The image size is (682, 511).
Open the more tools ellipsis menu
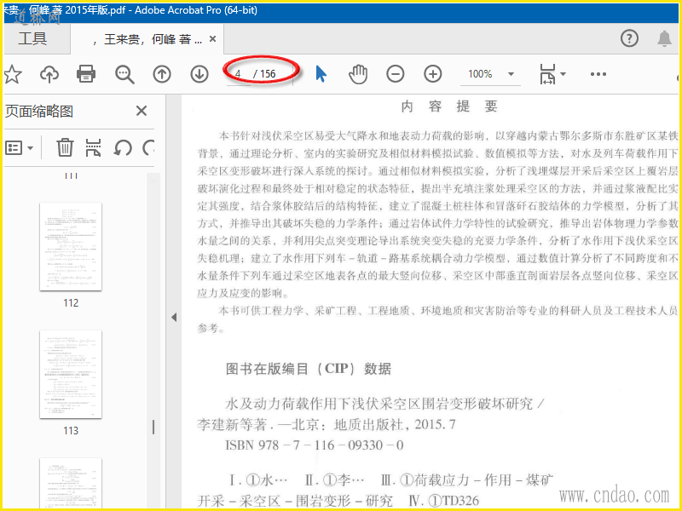pos(598,74)
